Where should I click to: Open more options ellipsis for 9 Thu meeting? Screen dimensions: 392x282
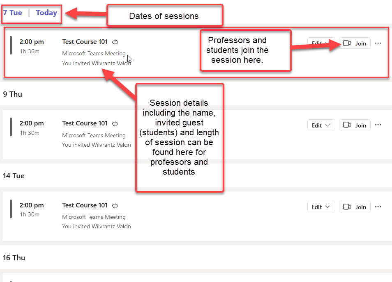pos(378,125)
